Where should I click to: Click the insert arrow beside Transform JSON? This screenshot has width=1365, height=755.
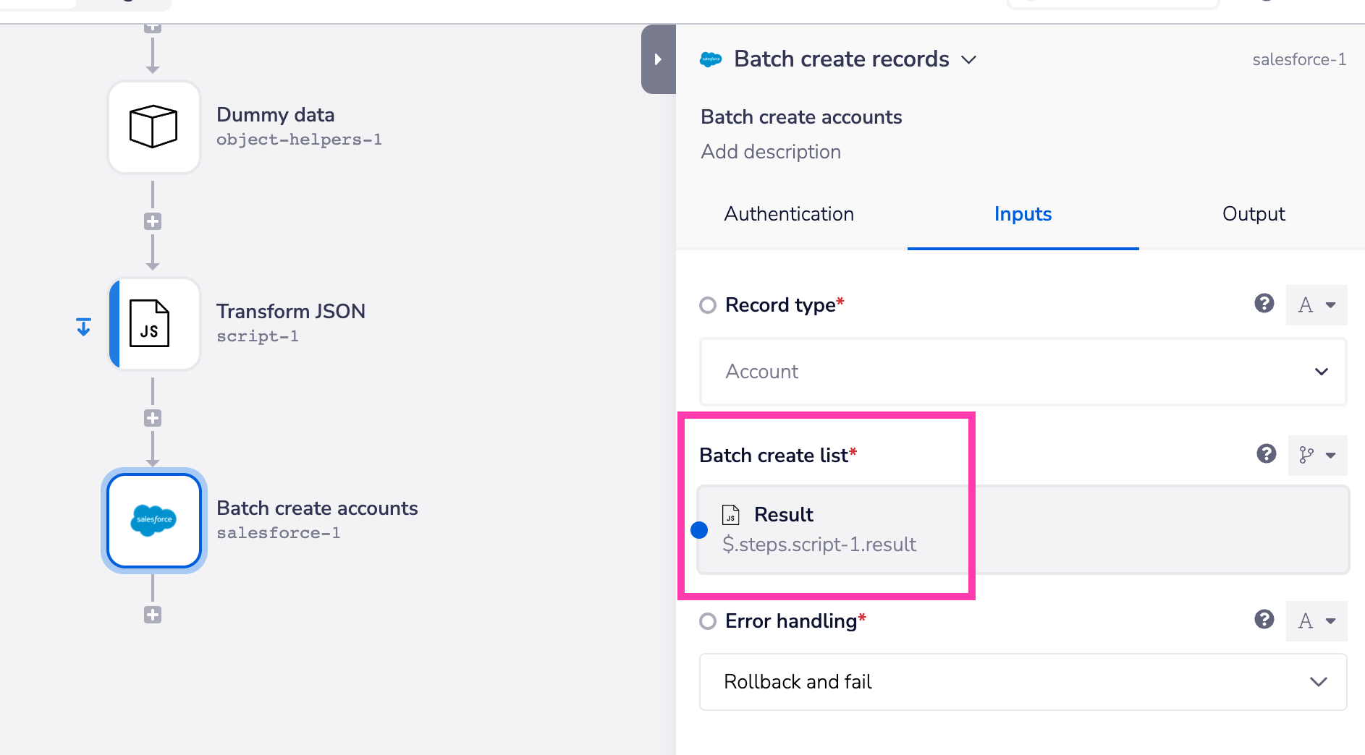tap(83, 326)
